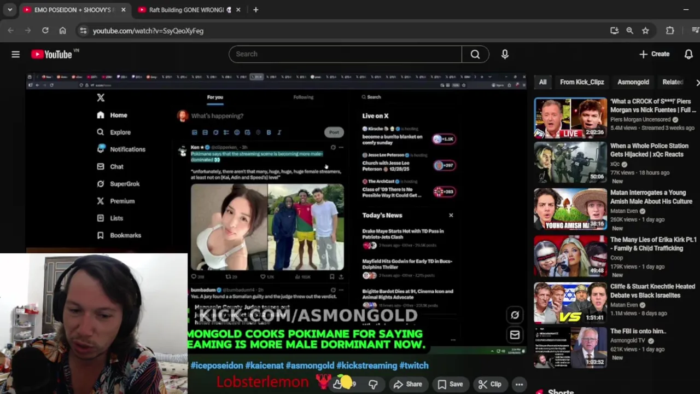700x394 pixels.
Task: Select the Related filter chip
Action: tap(673, 82)
